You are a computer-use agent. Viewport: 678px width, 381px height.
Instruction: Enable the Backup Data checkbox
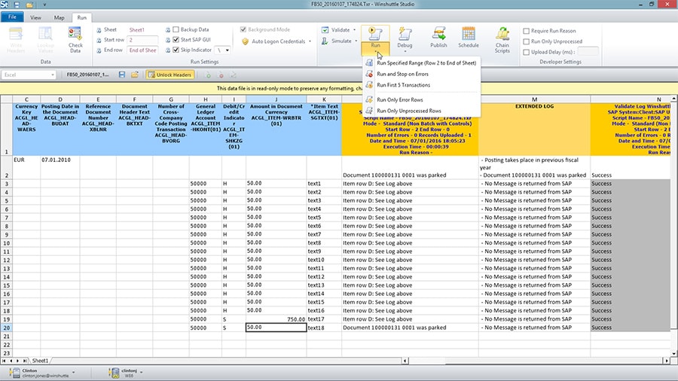coord(176,29)
